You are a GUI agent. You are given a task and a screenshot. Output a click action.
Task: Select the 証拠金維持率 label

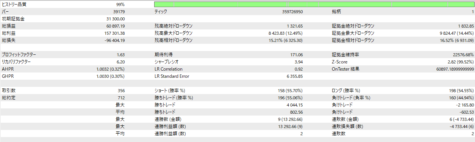point(346,55)
